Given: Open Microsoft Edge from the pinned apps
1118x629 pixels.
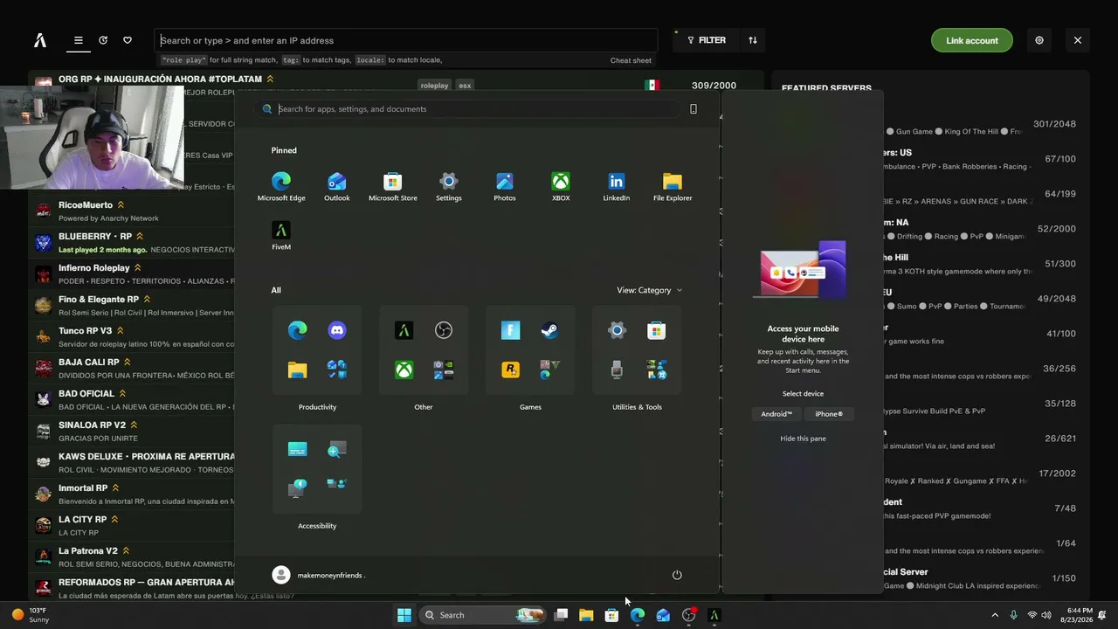Looking at the screenshot, I should coord(281,186).
